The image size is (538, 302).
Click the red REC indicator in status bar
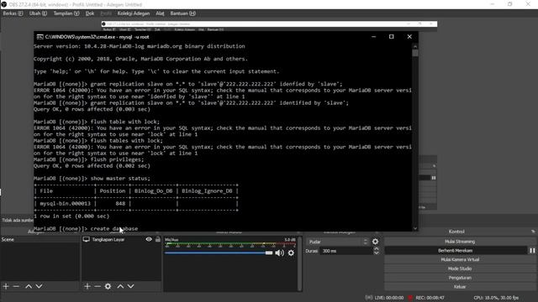[x=410, y=298]
